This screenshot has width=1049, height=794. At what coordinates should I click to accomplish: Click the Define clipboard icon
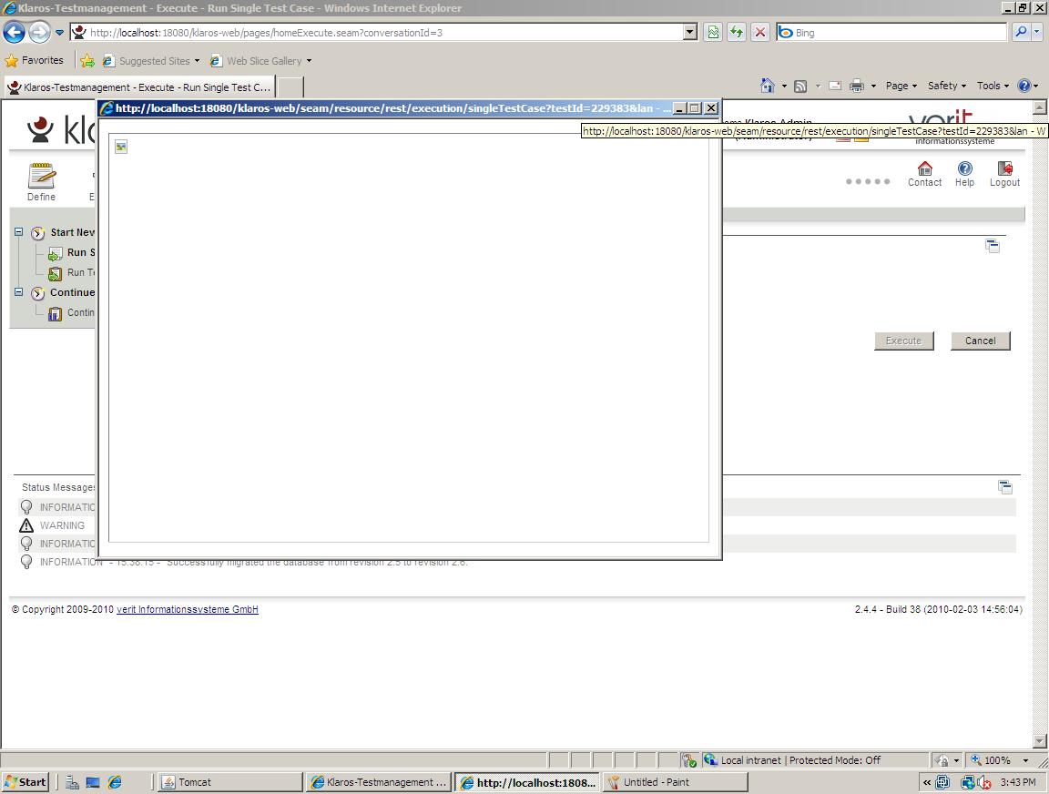point(41,176)
